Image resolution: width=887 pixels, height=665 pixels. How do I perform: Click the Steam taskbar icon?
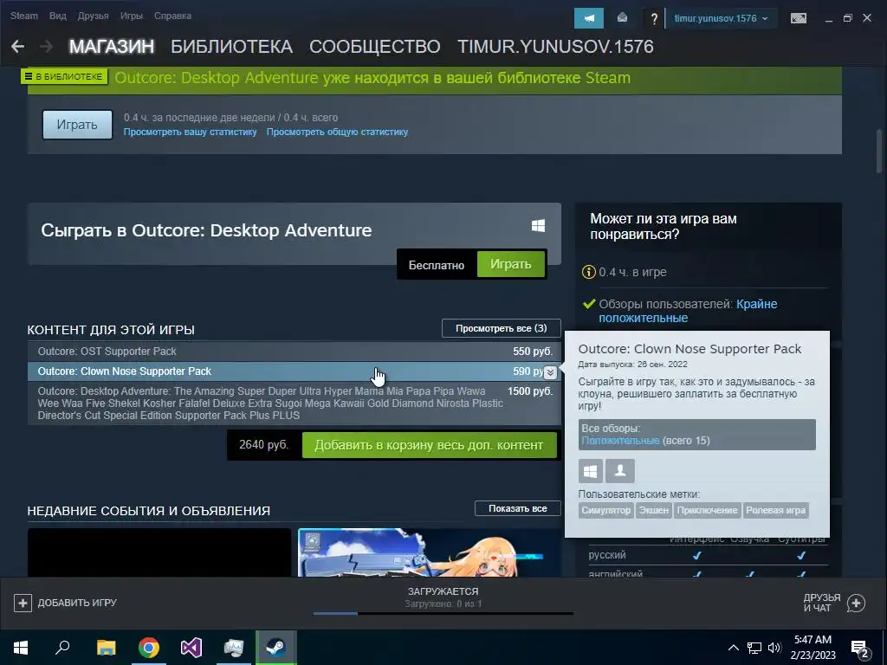[x=276, y=648]
